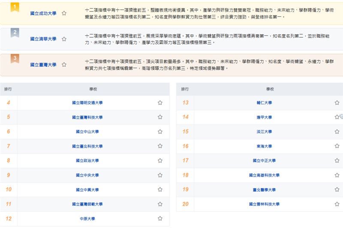
Task: Select 國立臺北科技大學 in the ranking list
Action: [87, 146]
